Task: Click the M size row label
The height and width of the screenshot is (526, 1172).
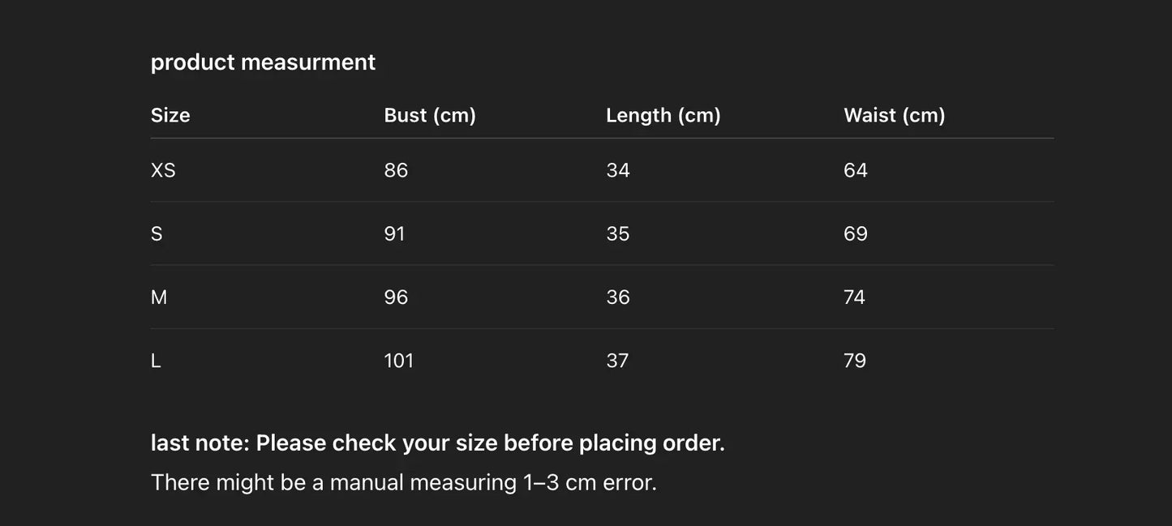Action: point(159,297)
